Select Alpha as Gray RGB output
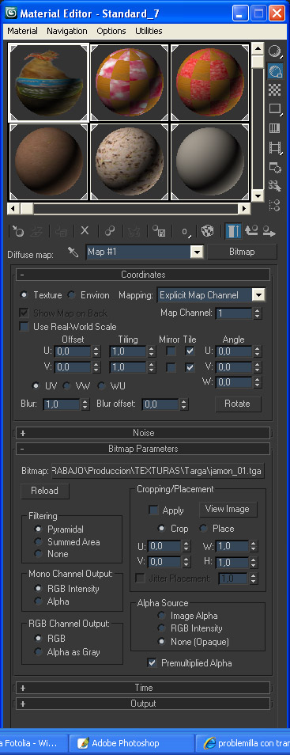Screen dimensions: 290x755 pos(39,651)
